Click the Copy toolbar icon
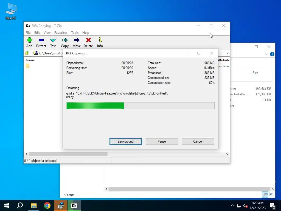 coord(65,42)
